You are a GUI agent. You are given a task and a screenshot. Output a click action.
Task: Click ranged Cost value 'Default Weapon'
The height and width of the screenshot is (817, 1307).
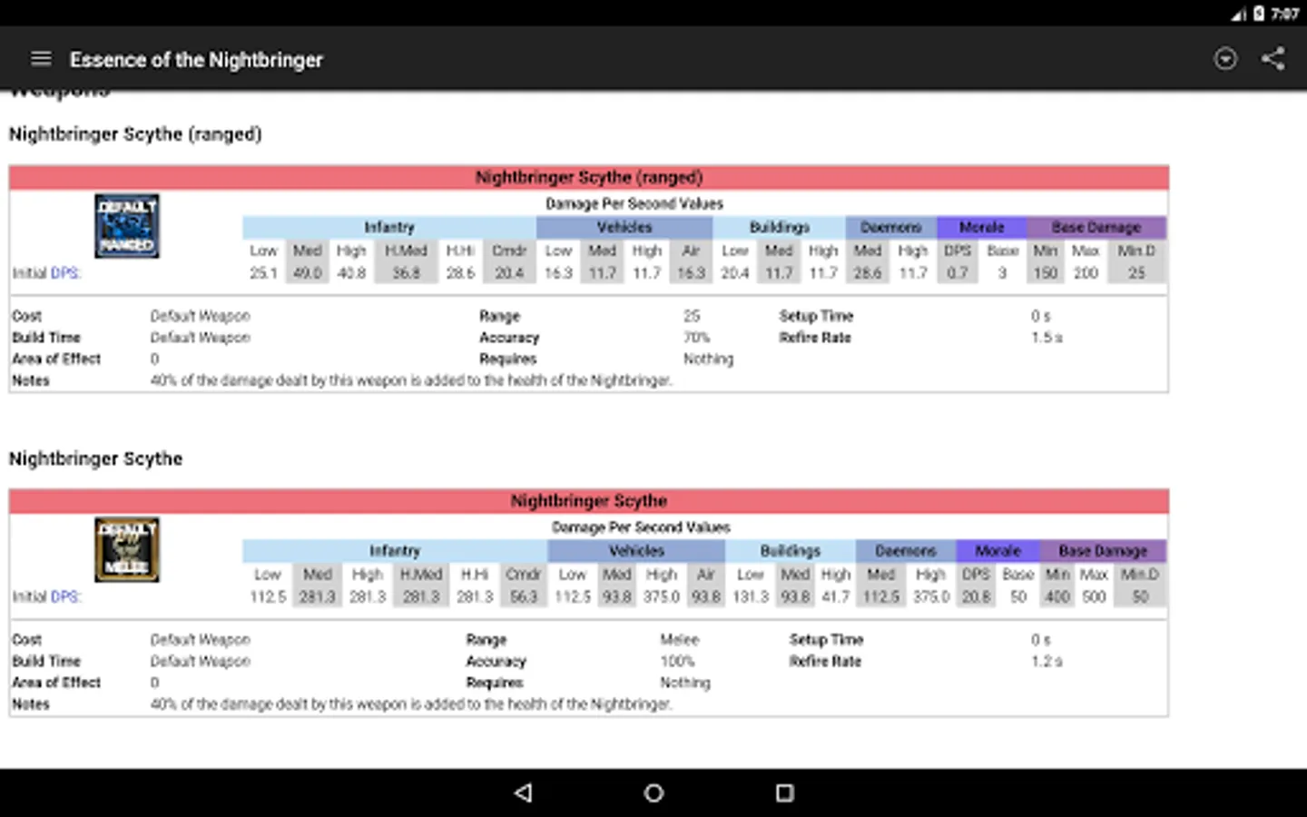pyautogui.click(x=200, y=316)
